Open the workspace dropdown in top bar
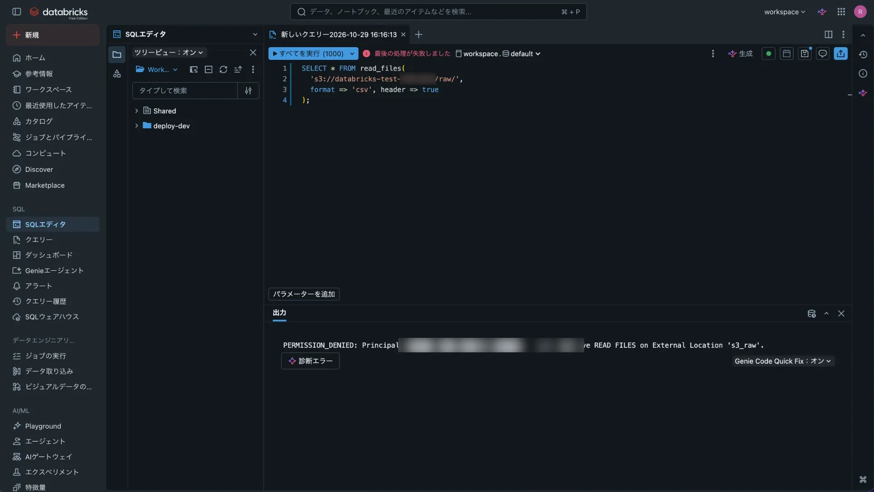 [x=784, y=12]
